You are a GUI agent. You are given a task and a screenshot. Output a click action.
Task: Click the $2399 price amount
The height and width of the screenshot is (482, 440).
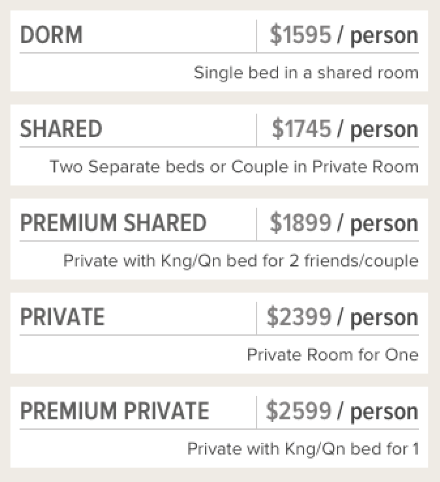[x=299, y=317]
